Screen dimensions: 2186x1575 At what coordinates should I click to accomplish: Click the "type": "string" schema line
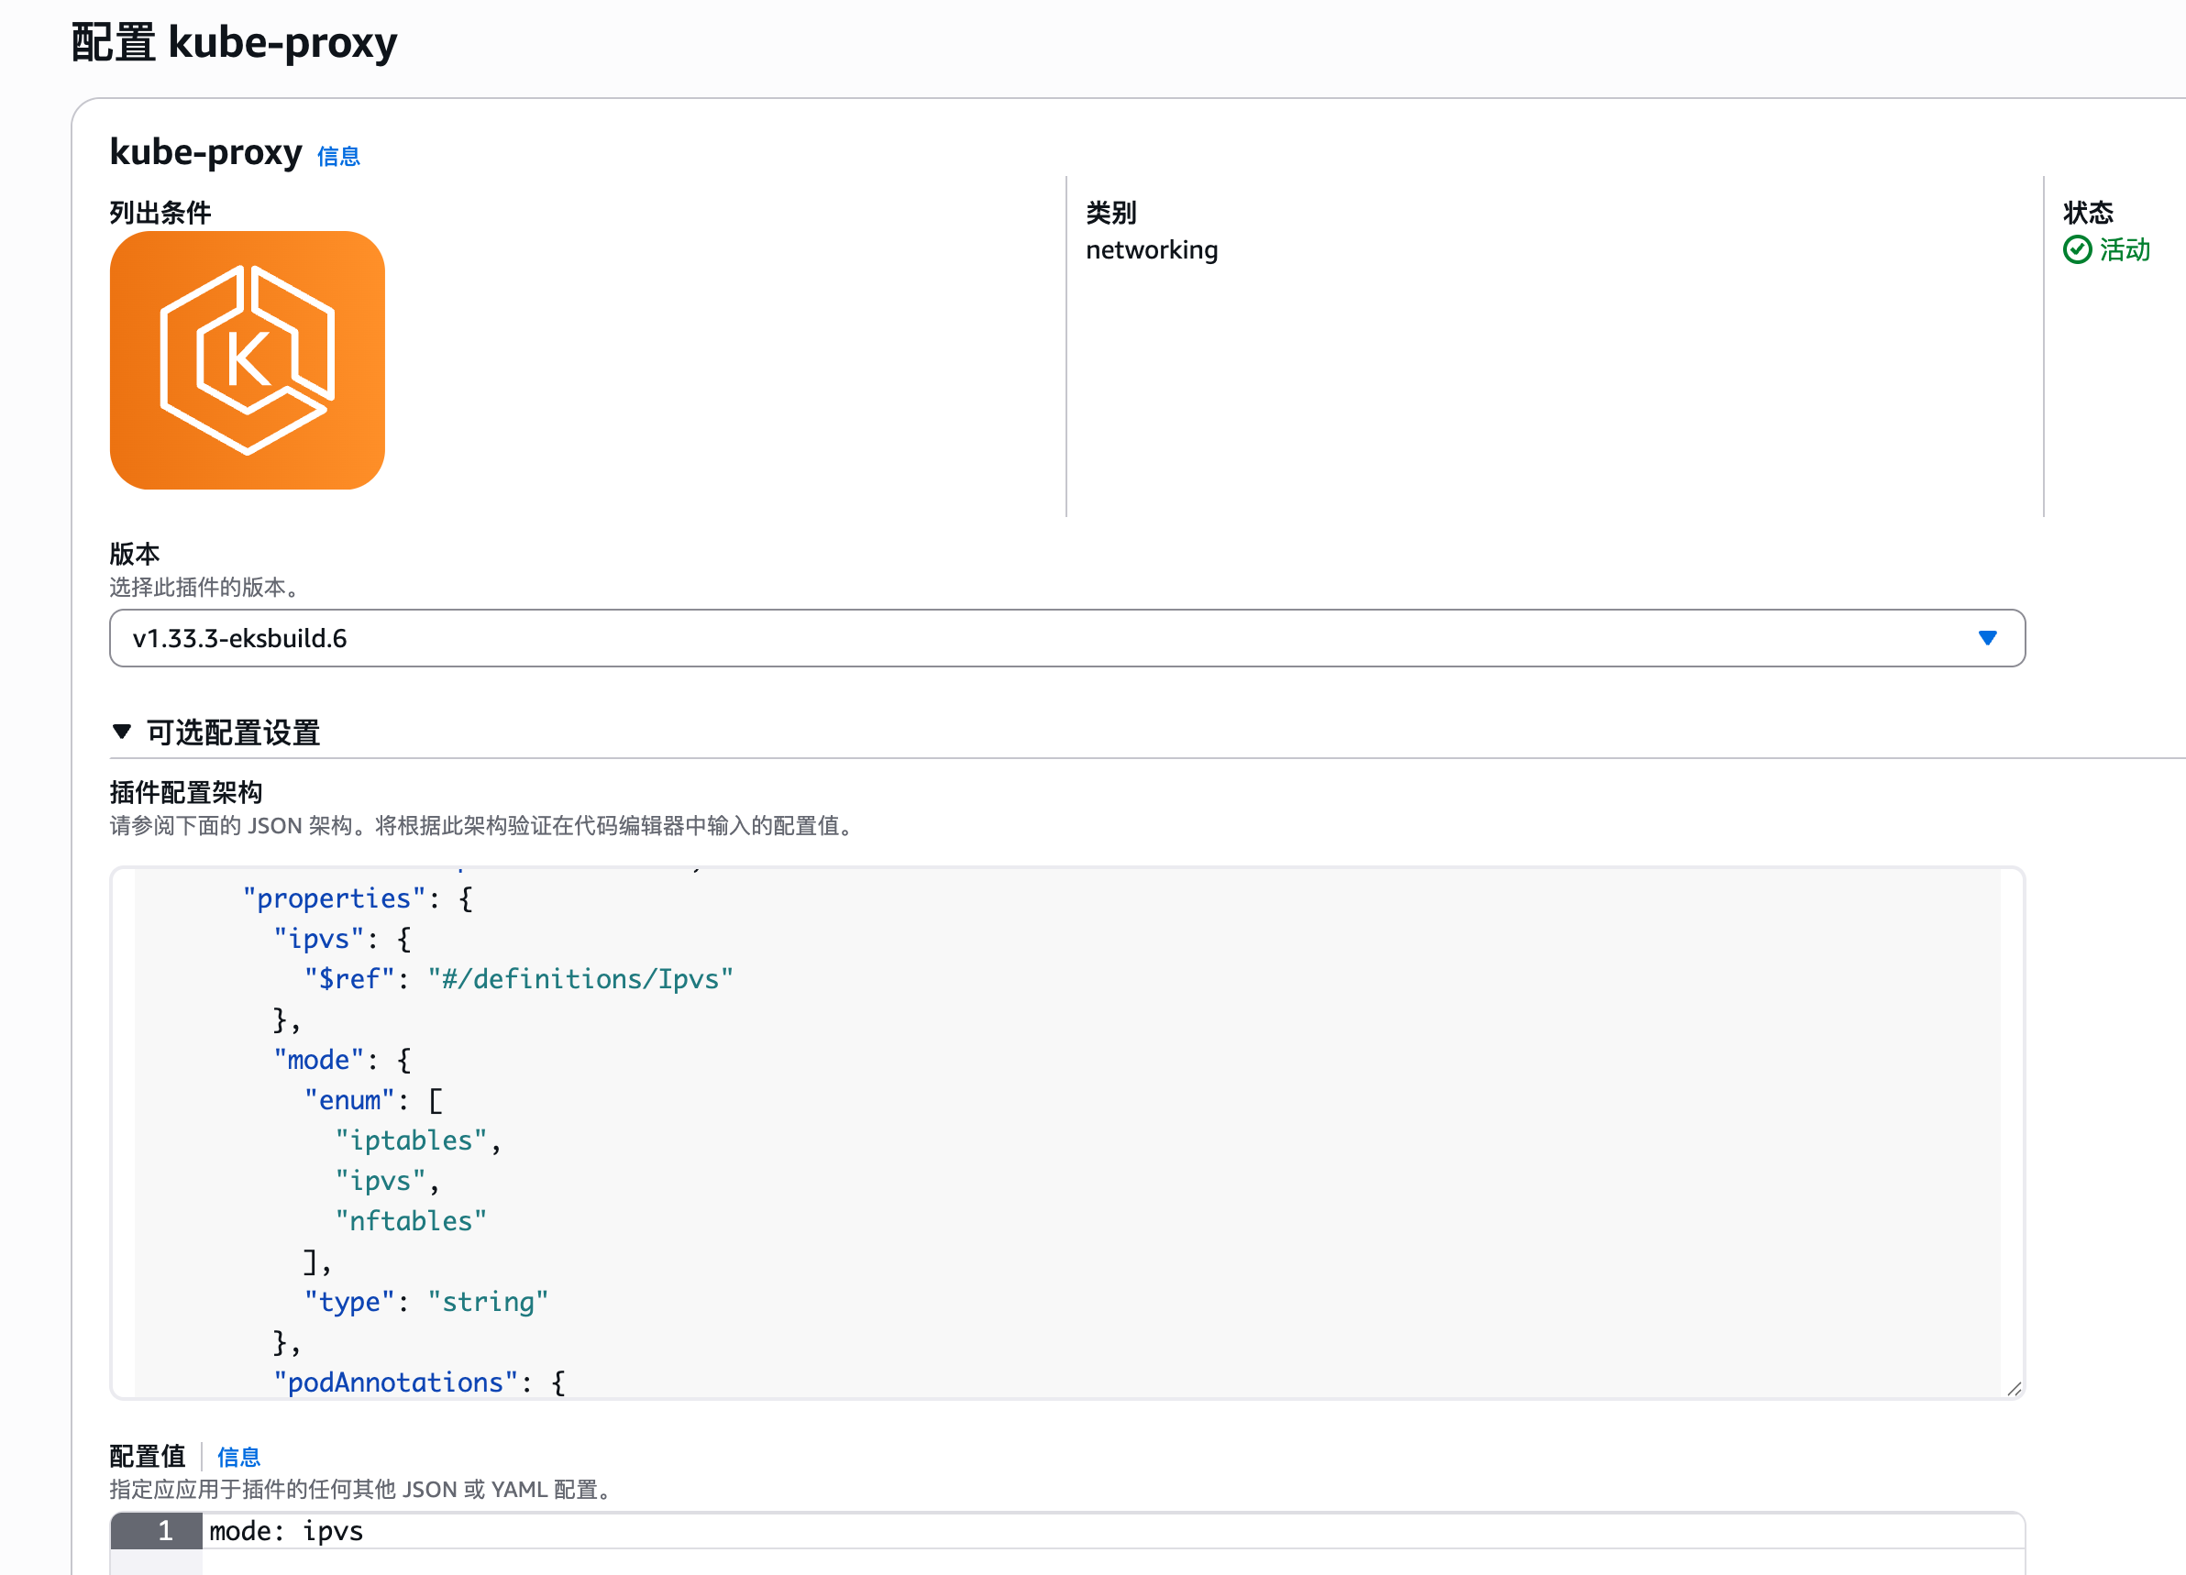pyautogui.click(x=425, y=1301)
